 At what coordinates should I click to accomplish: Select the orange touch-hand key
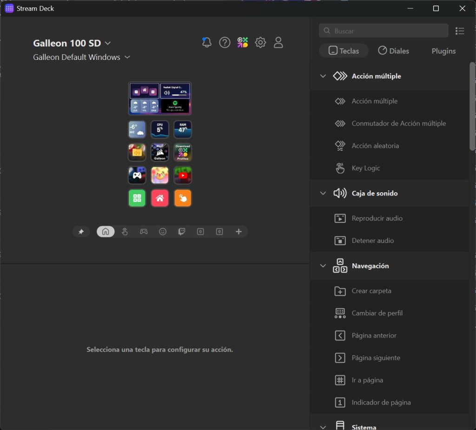tap(183, 198)
